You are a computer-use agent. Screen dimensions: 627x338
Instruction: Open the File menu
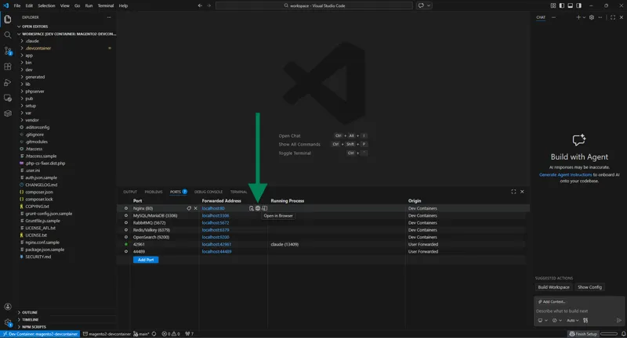(17, 5)
